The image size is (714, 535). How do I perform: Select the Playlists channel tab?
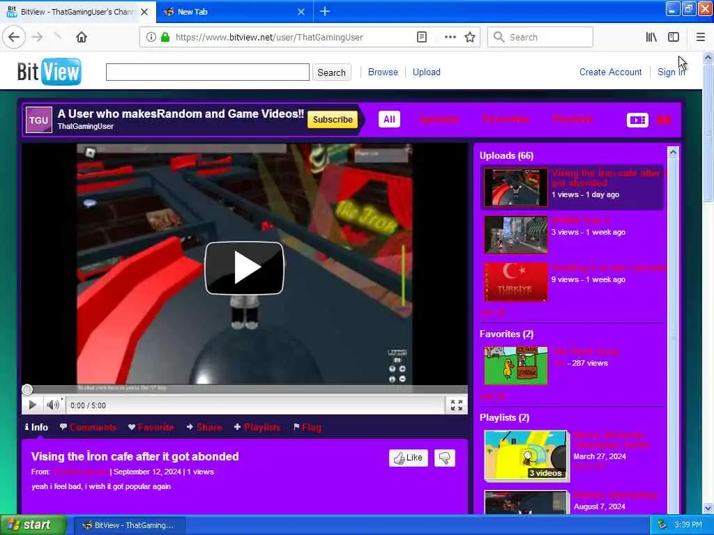[572, 119]
